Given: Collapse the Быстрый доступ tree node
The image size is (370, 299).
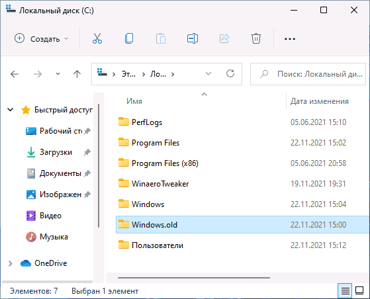Looking at the screenshot, I should (x=11, y=110).
